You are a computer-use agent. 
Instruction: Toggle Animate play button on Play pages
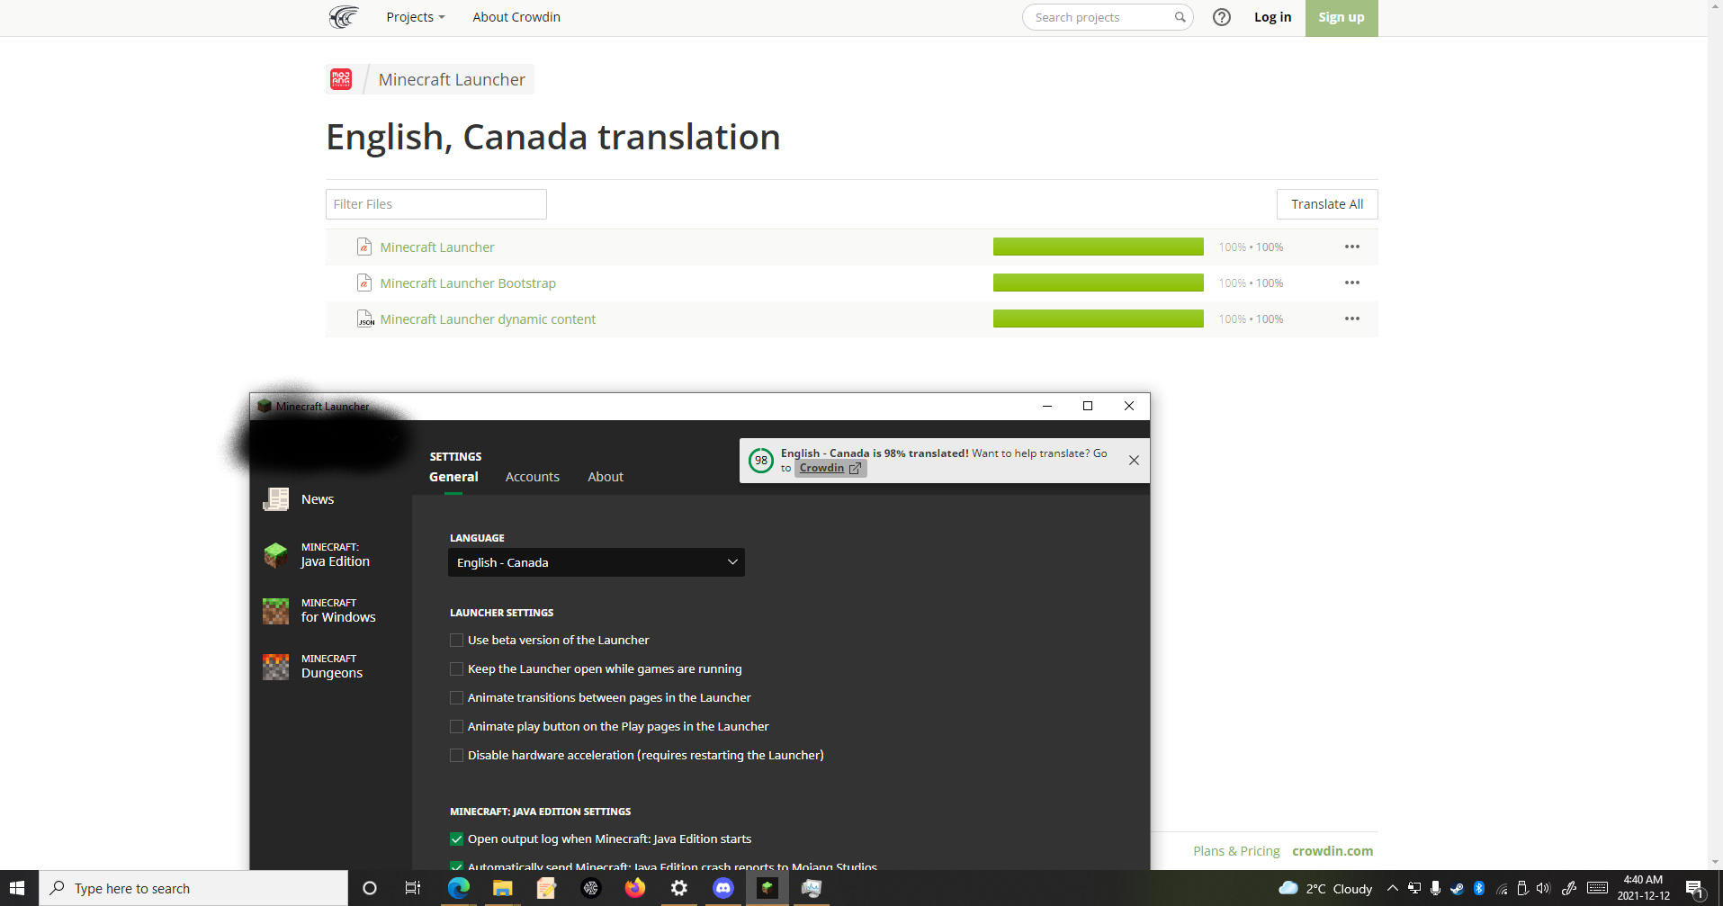coord(457,727)
